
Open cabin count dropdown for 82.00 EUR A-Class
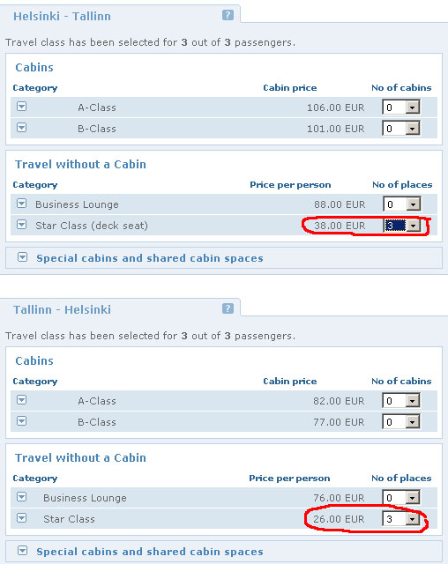pos(401,401)
